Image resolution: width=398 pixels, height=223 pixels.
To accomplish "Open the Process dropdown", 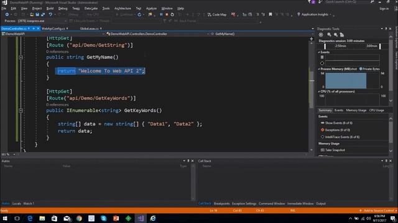I will click(65, 21).
